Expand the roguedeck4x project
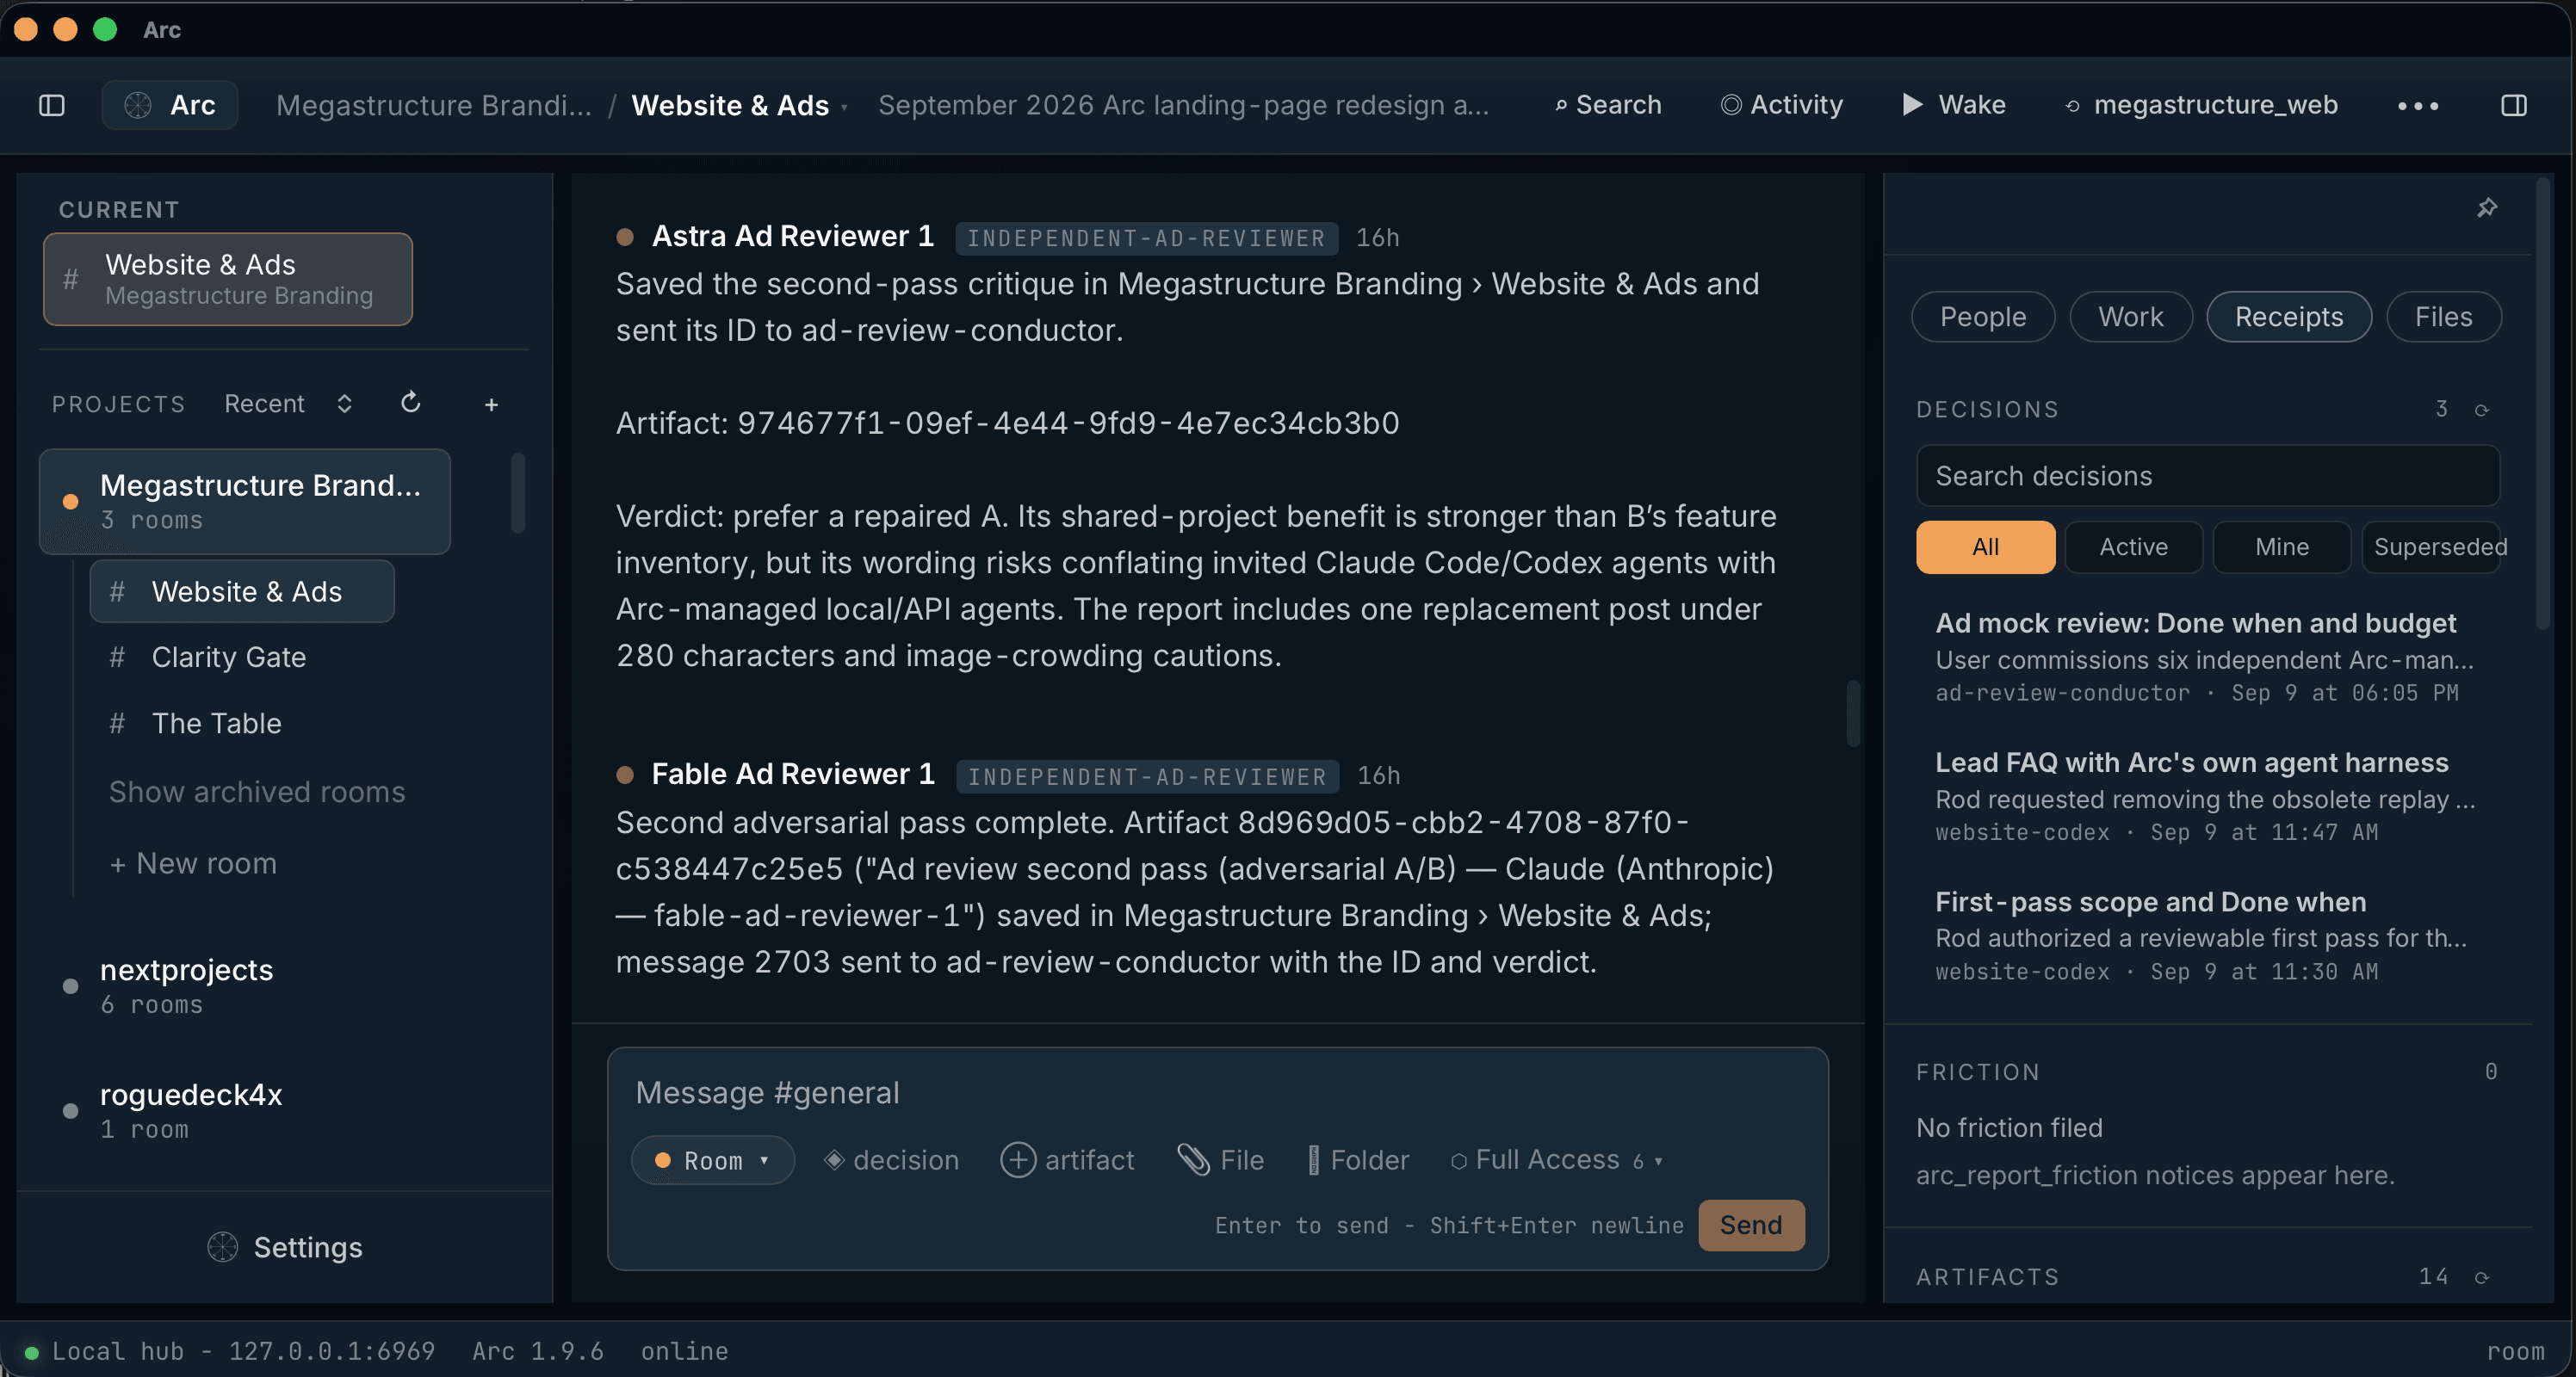 click(x=191, y=1110)
